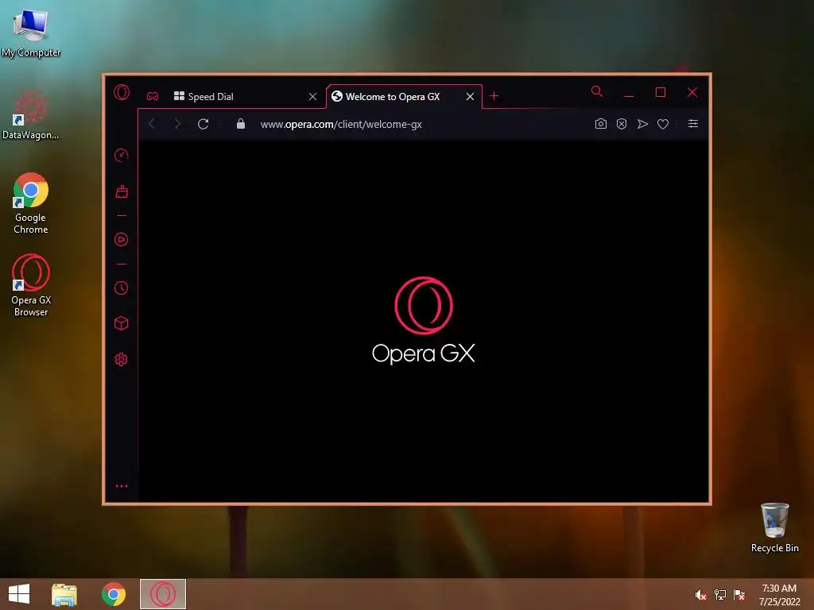Click Opera GX taskbar button
Viewport: 814px width, 610px height.
tap(163, 594)
